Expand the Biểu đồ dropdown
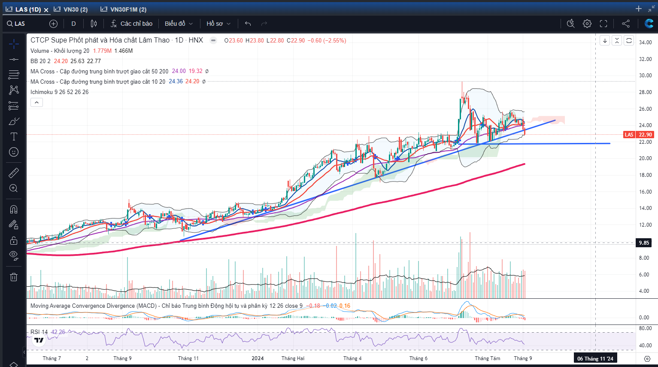The height and width of the screenshot is (367, 658). pyautogui.click(x=179, y=24)
